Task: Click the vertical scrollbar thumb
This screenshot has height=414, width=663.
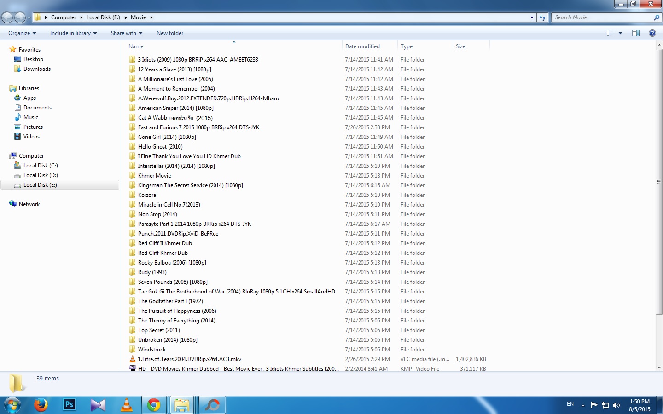Action: coord(659,182)
